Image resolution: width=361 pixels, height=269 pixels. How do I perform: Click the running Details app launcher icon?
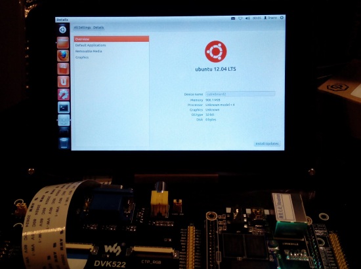64,120
